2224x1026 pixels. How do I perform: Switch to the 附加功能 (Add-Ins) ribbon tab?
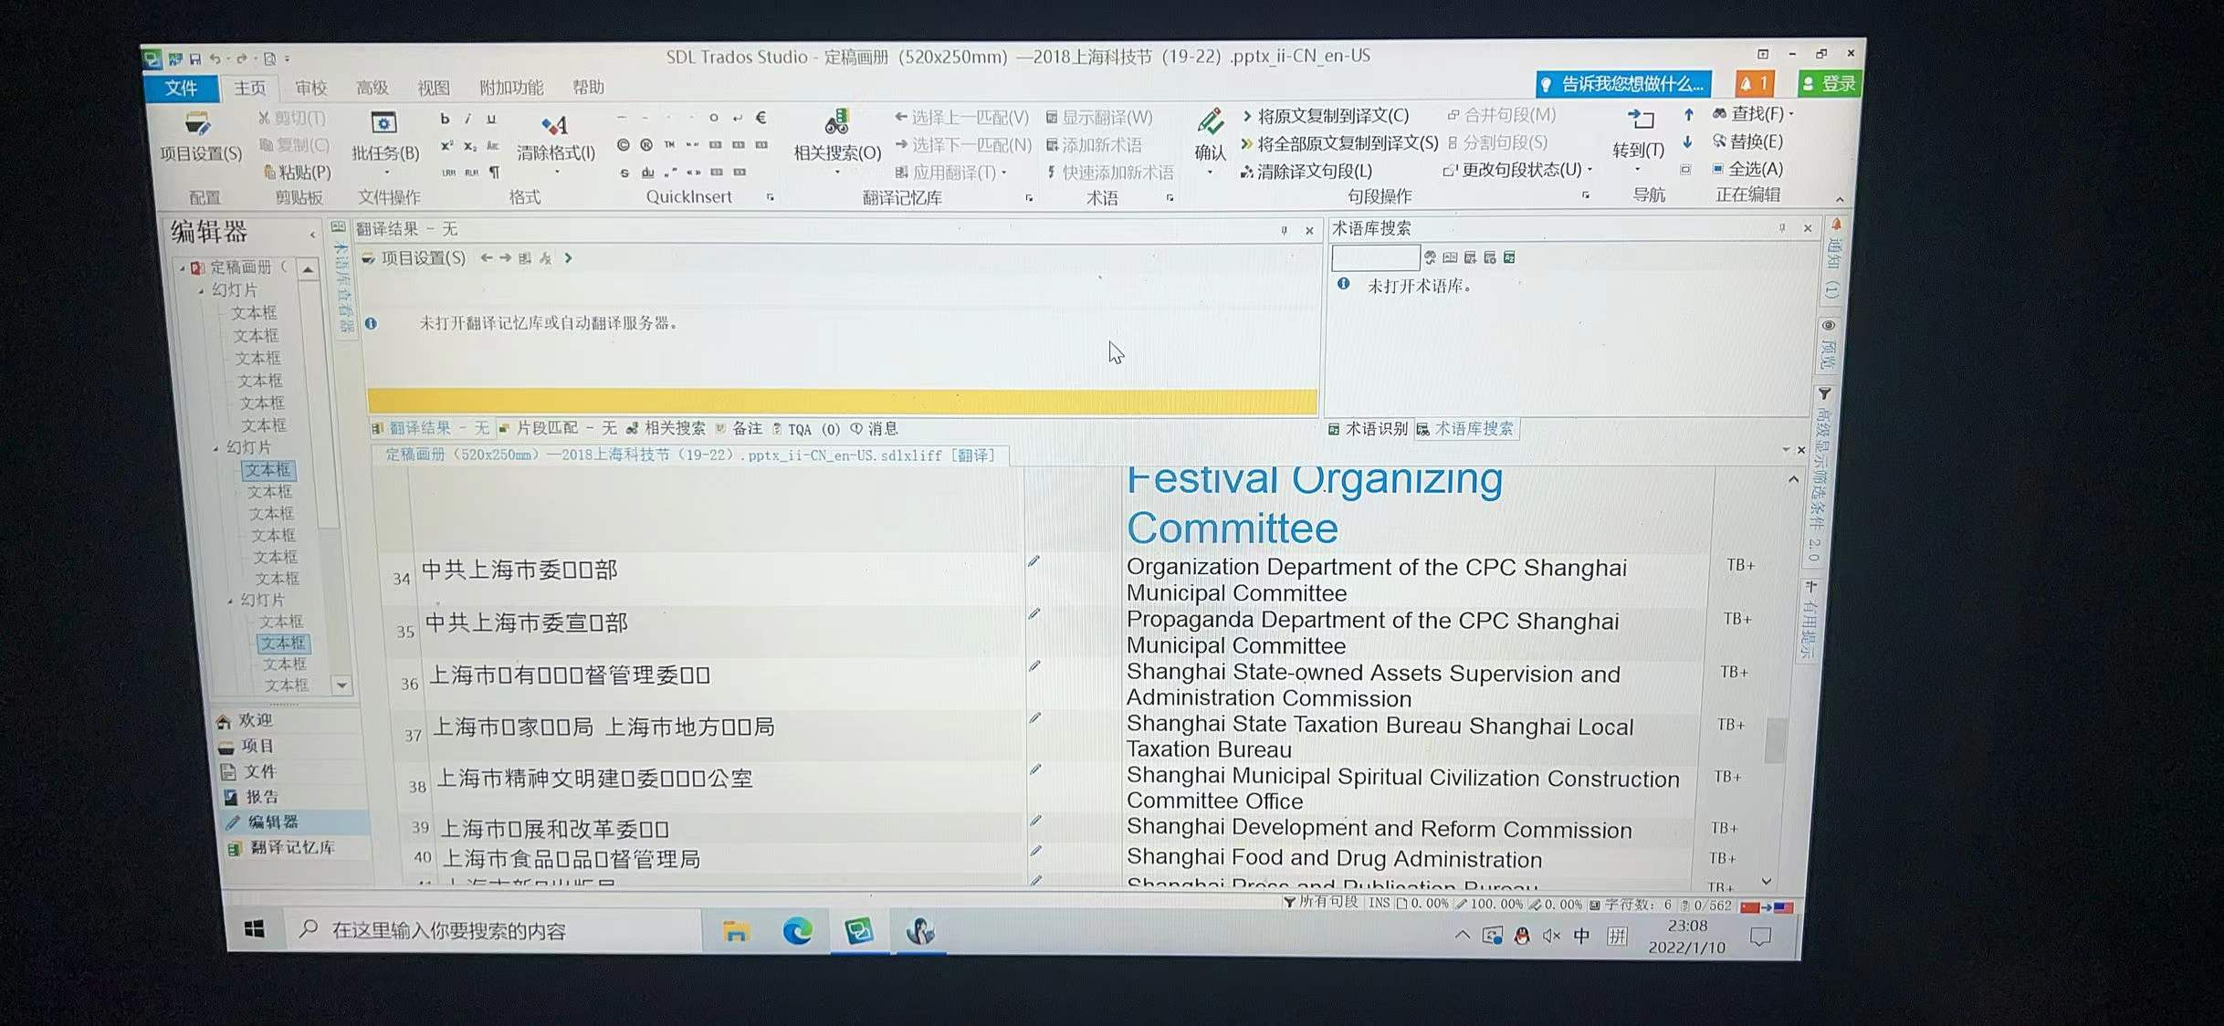point(511,88)
